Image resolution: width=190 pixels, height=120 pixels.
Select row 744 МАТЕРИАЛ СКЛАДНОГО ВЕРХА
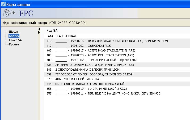[x=117, y=84]
